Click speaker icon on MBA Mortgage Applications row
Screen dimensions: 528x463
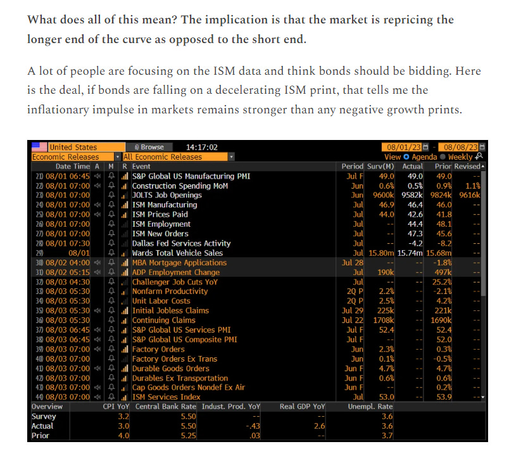point(97,262)
